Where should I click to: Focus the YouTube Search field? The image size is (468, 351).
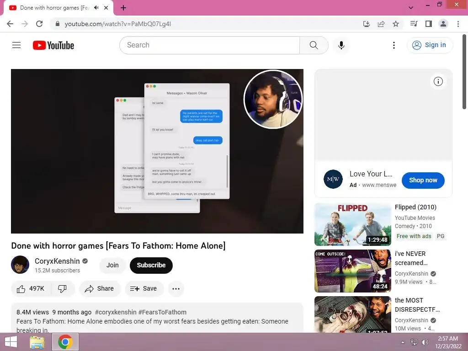click(x=209, y=45)
